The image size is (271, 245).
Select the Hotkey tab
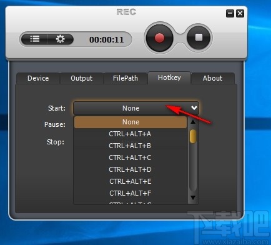click(x=169, y=77)
